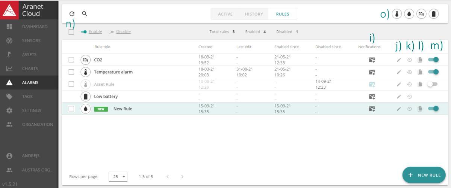This screenshot has width=451, height=188.
Task: Open Tags in the sidebar
Action: [29, 97]
